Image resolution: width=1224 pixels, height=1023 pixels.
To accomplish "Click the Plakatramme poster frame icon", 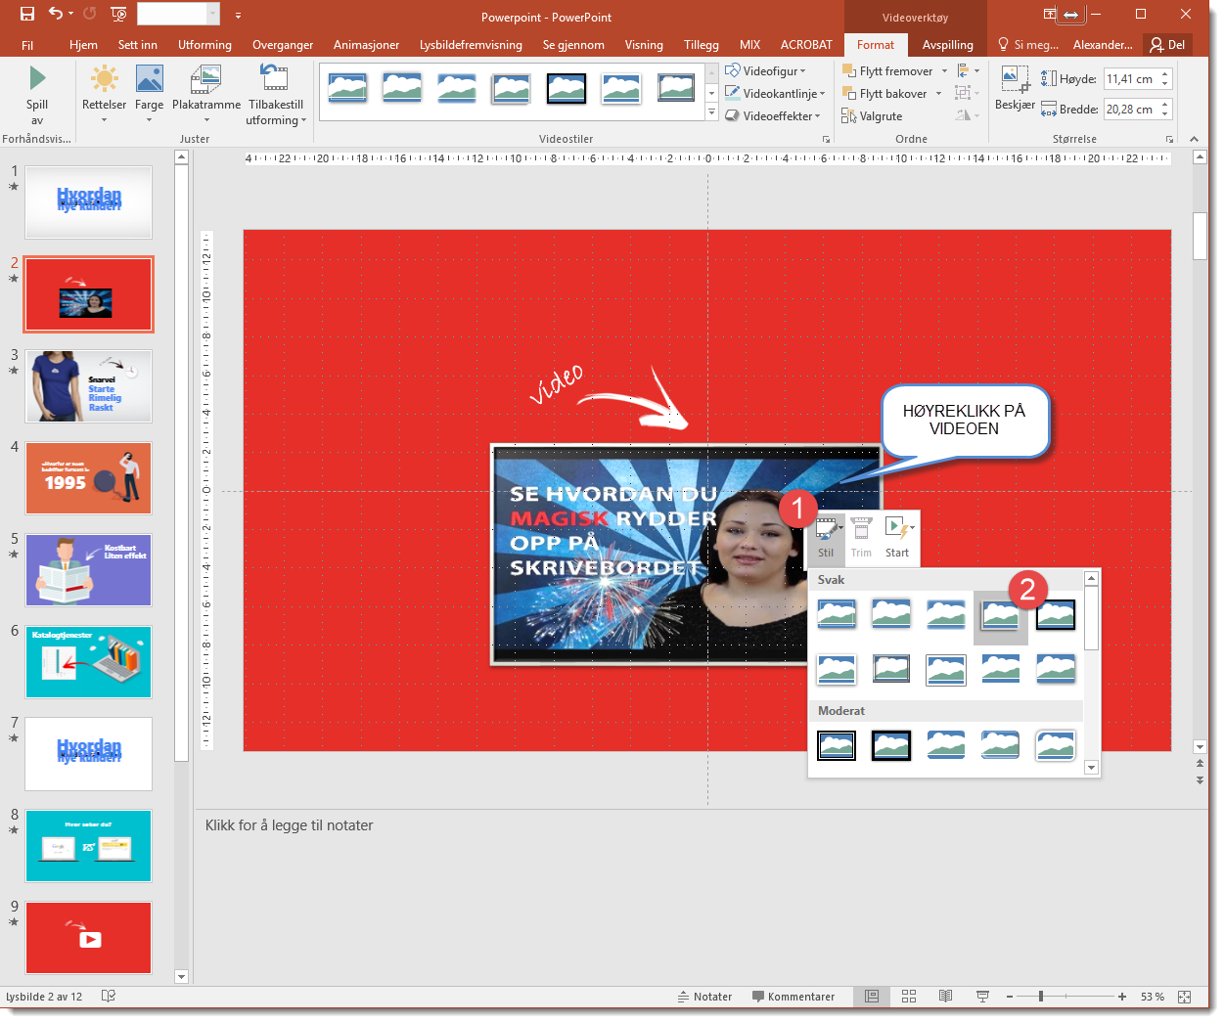I will point(205,79).
